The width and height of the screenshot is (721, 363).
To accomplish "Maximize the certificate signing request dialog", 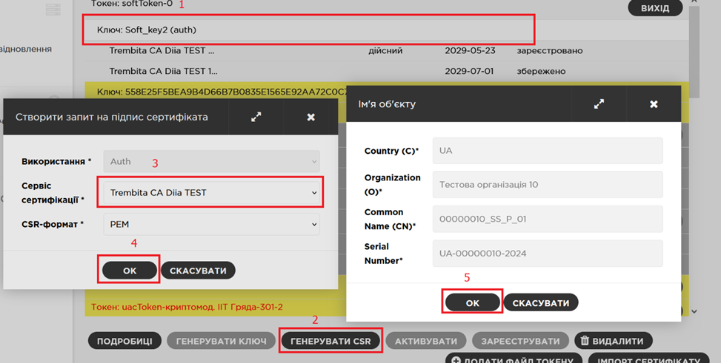I will pyautogui.click(x=256, y=117).
